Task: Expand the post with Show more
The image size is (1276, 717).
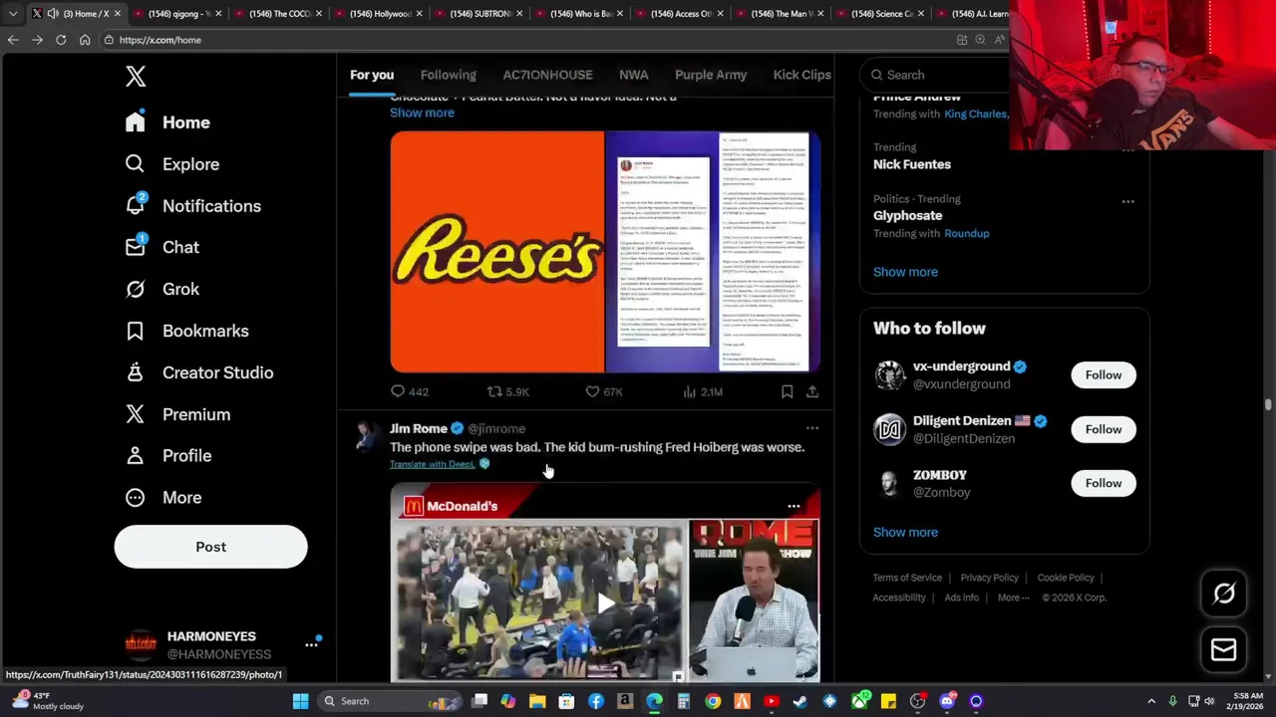Action: click(x=422, y=113)
